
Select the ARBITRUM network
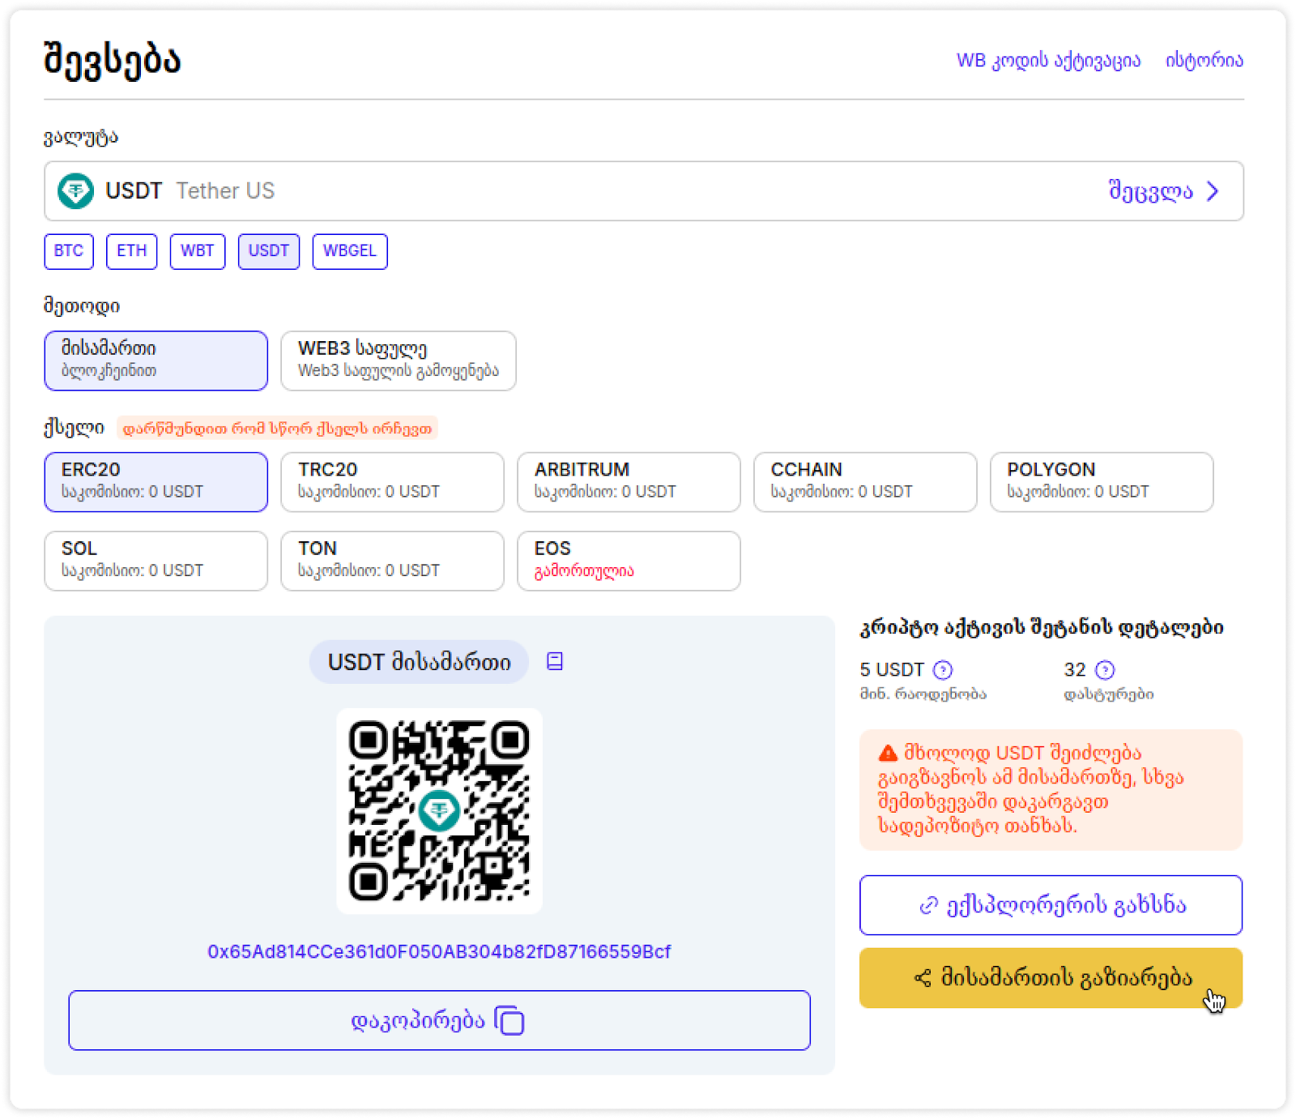pos(629,482)
